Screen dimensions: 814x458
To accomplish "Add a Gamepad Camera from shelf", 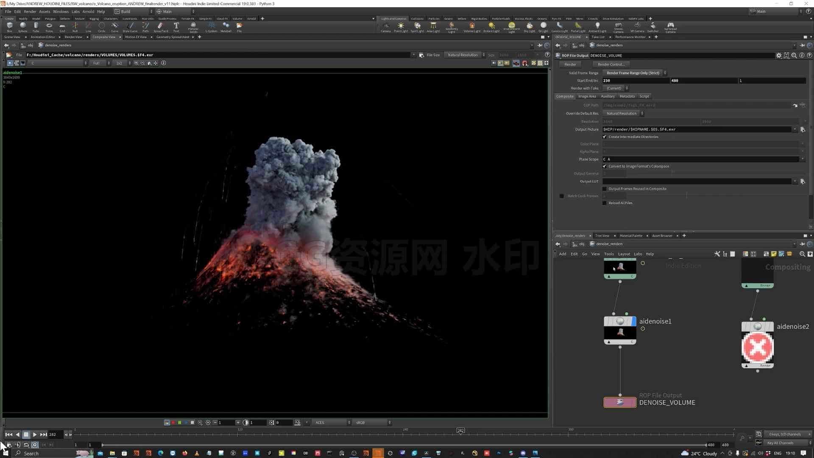I will point(670,27).
